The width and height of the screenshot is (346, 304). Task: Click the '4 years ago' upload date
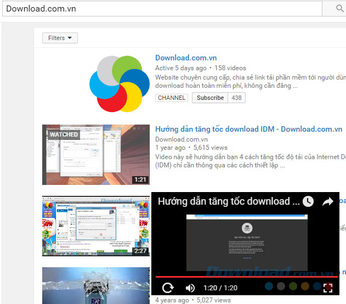(172, 300)
